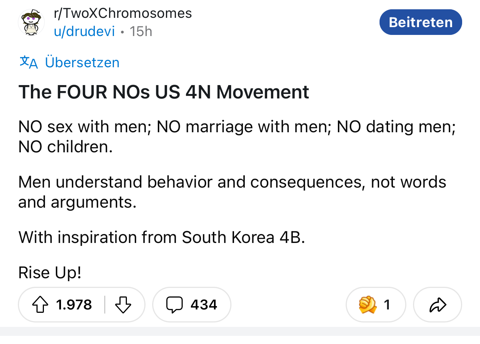Upvote the FOUR NOs post
This screenshot has height=344, width=480.
(40, 305)
